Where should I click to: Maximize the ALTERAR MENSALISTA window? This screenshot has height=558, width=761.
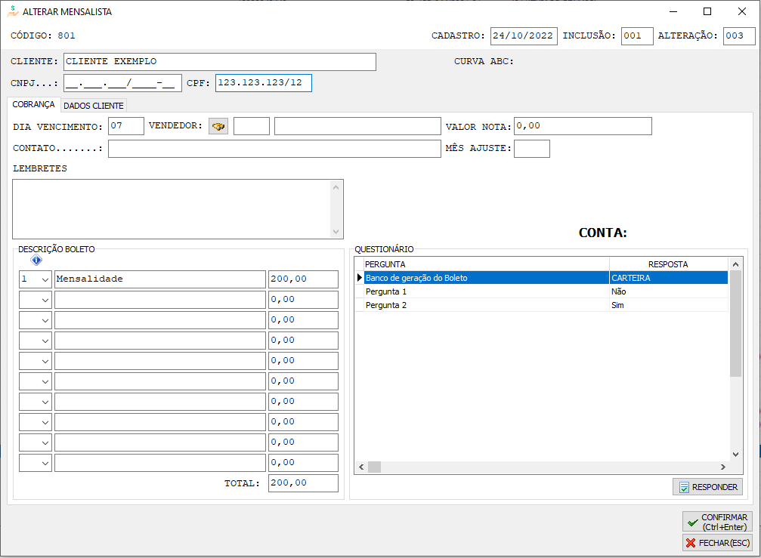tap(707, 11)
